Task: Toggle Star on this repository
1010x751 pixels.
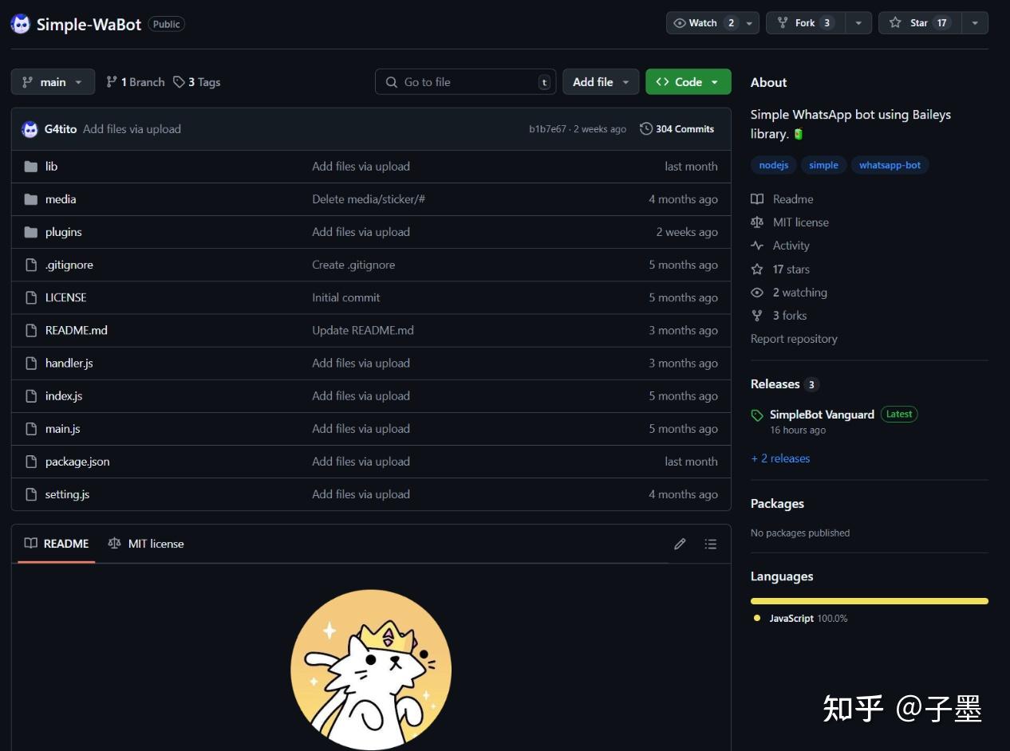Action: (920, 23)
